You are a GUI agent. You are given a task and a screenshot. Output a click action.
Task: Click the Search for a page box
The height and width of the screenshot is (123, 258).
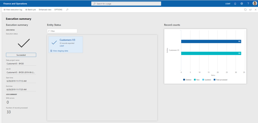126,4
